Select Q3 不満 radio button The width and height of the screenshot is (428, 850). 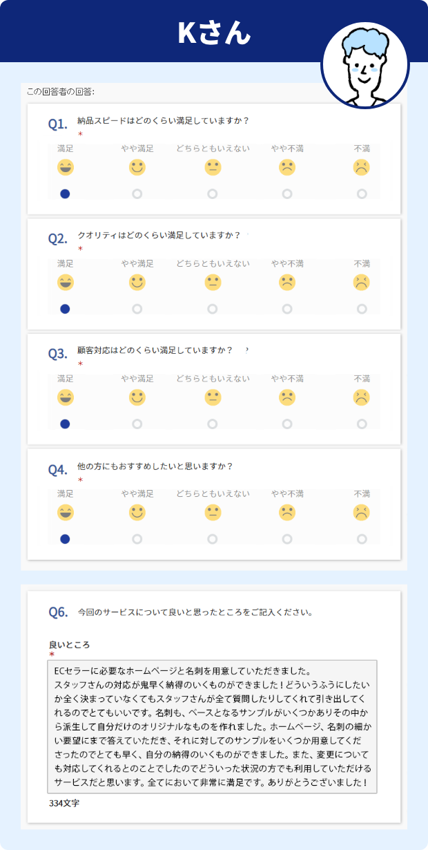click(x=362, y=424)
